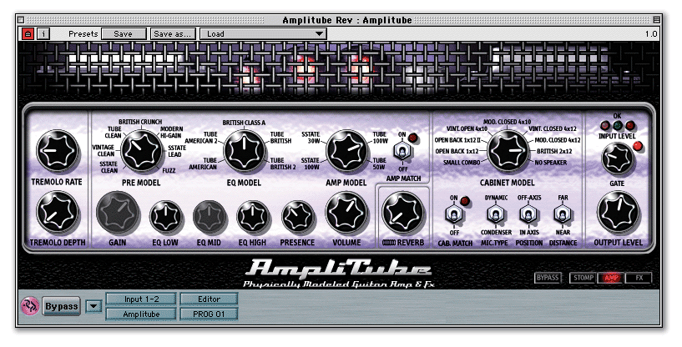The image size is (682, 347).
Task: Click the Reverb knob
Action: [402, 213]
